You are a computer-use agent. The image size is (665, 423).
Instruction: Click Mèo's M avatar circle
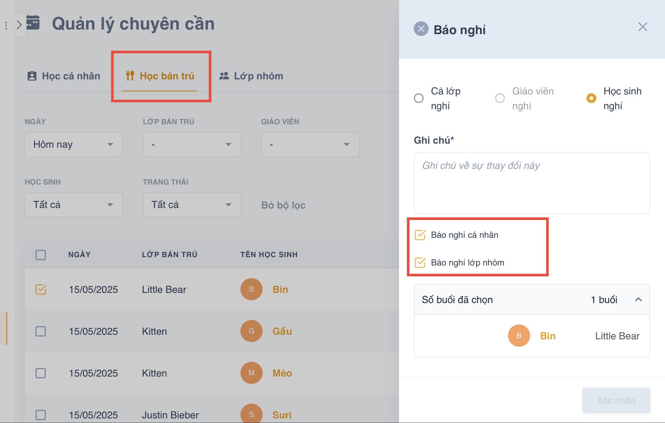tap(251, 373)
